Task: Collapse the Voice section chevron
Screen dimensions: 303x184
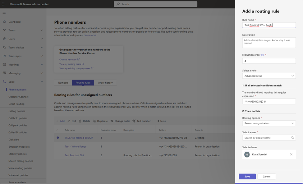Action: (42, 82)
